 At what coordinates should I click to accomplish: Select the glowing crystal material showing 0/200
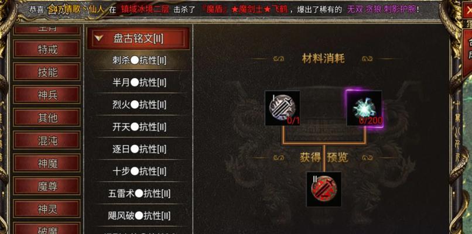coord(364,108)
